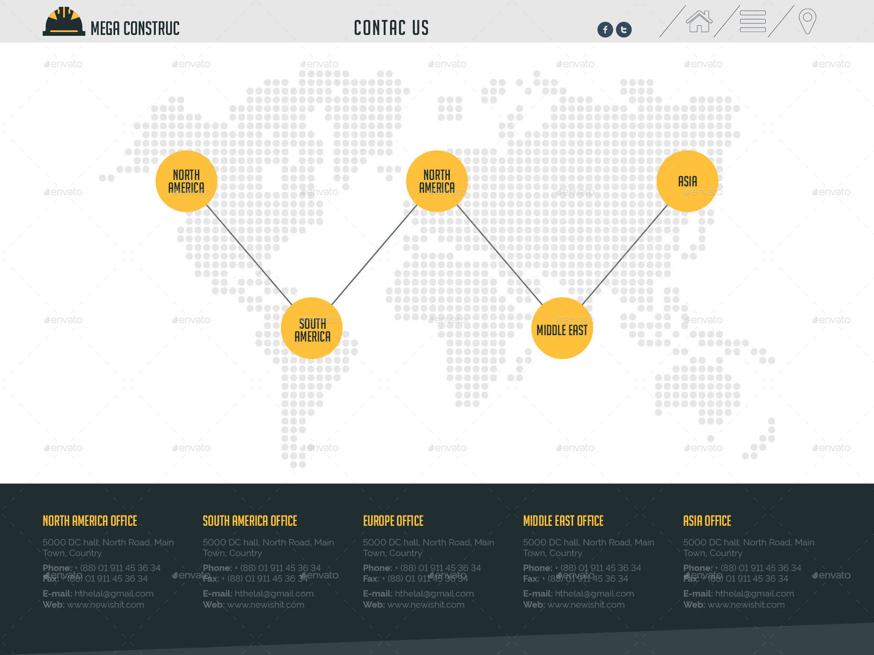This screenshot has height=655, width=874.
Task: Select the CONTAC US header title
Action: (391, 27)
